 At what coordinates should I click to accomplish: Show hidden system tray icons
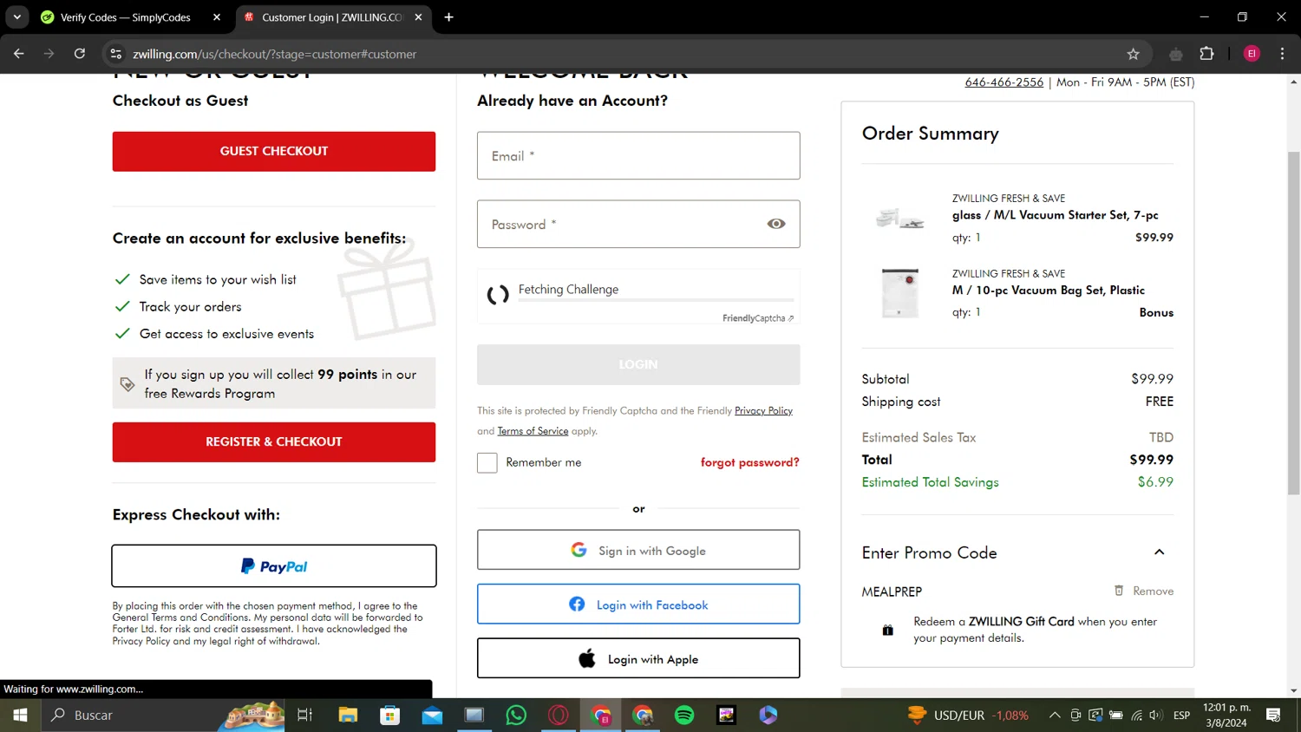tap(1055, 716)
